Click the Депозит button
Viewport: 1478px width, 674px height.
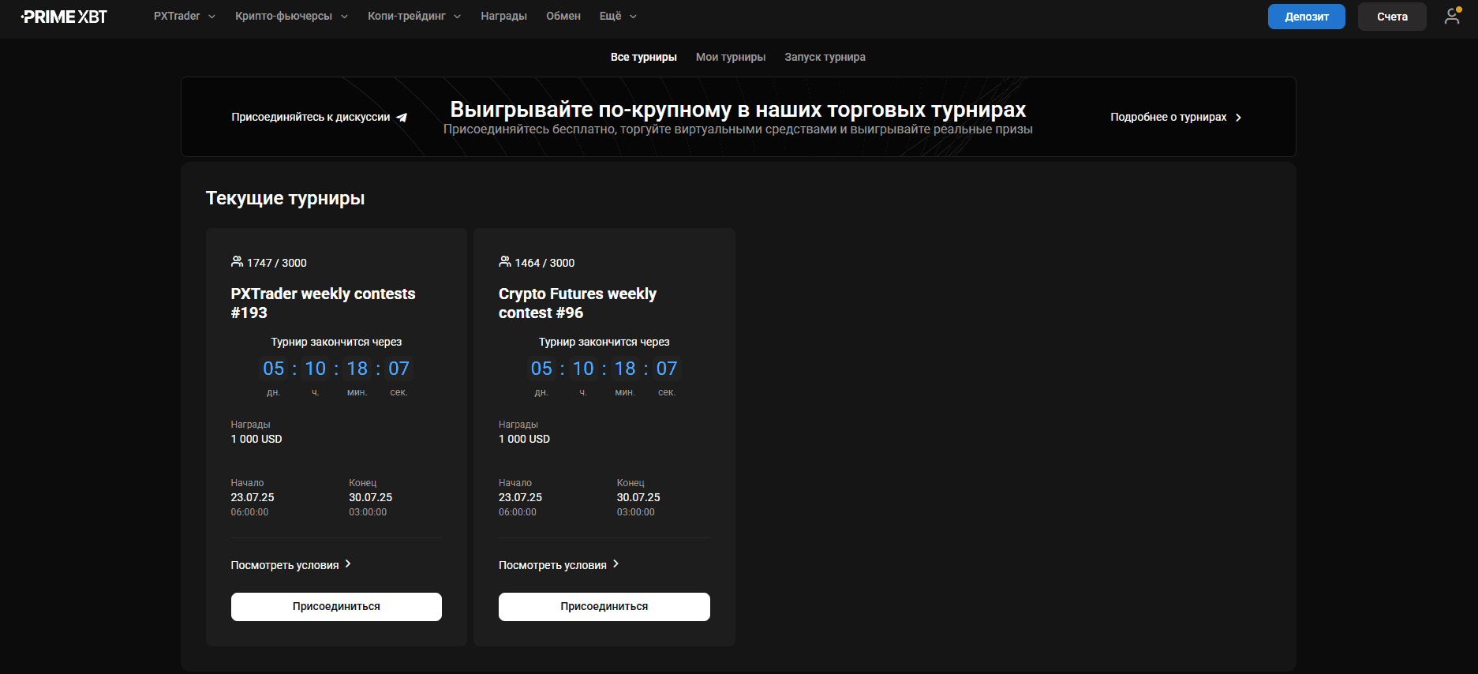tap(1306, 17)
